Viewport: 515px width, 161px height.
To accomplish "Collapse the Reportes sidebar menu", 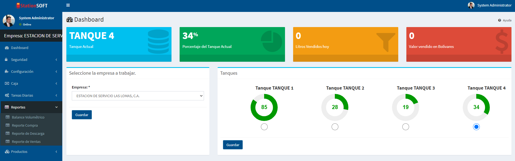I will 31,107.
